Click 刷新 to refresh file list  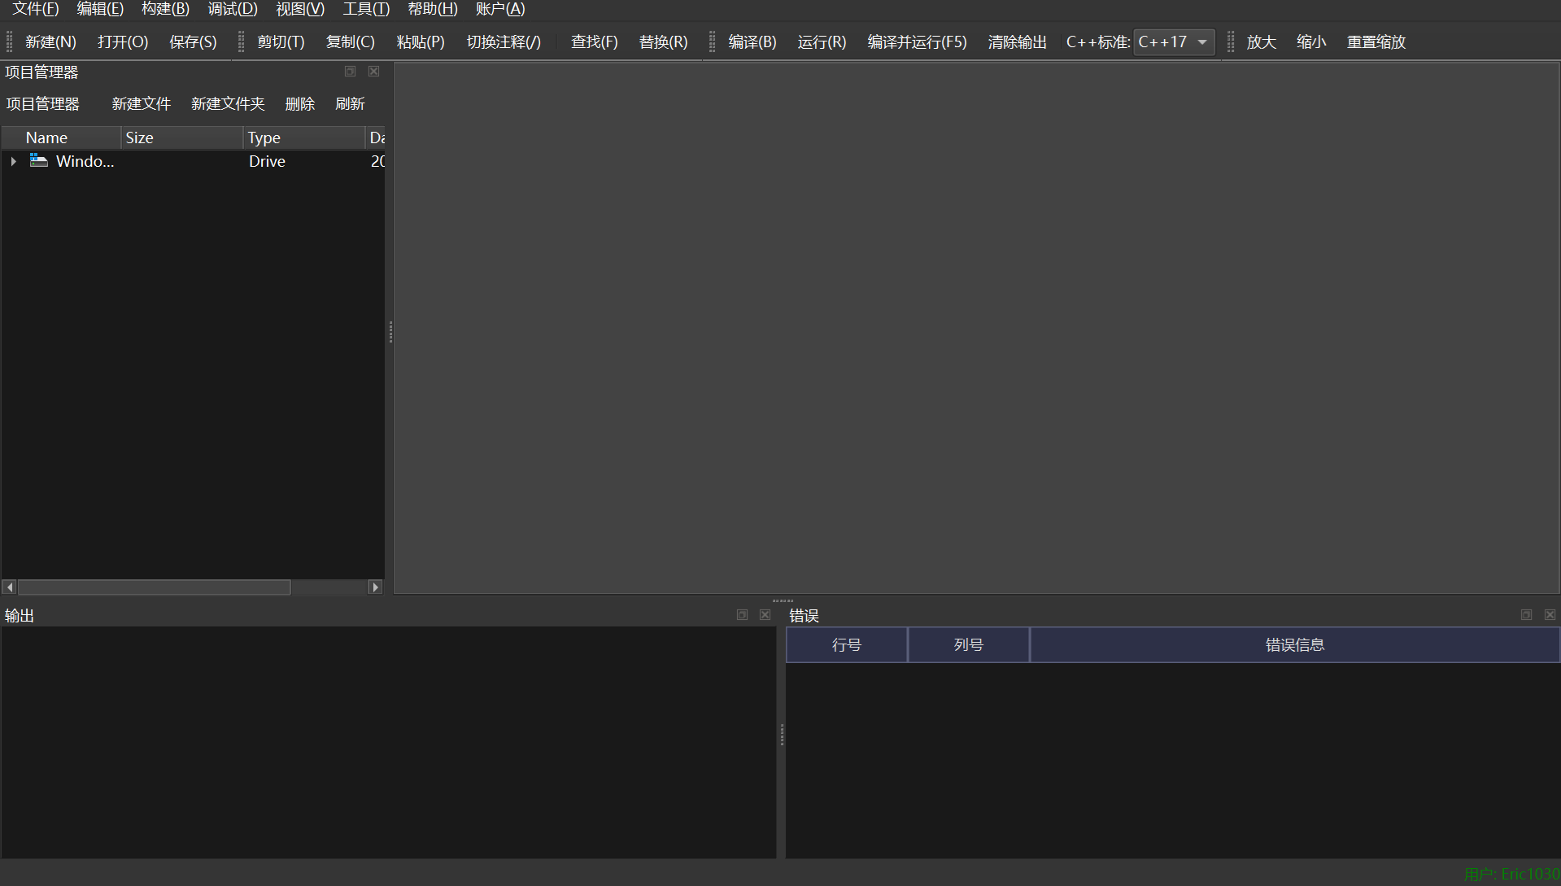click(350, 104)
